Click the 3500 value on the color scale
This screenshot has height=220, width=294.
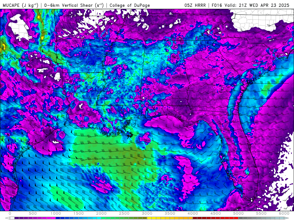tap(170, 213)
